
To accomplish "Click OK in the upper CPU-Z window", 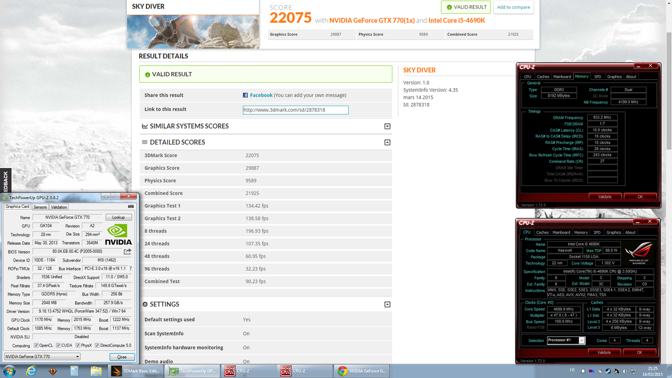I will 640,197.
